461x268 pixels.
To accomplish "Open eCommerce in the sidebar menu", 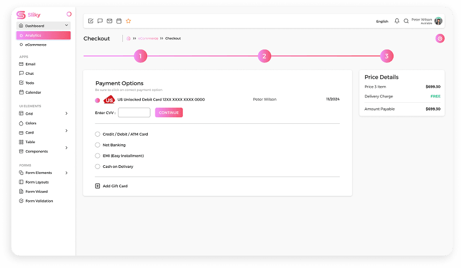I will 36,45.
